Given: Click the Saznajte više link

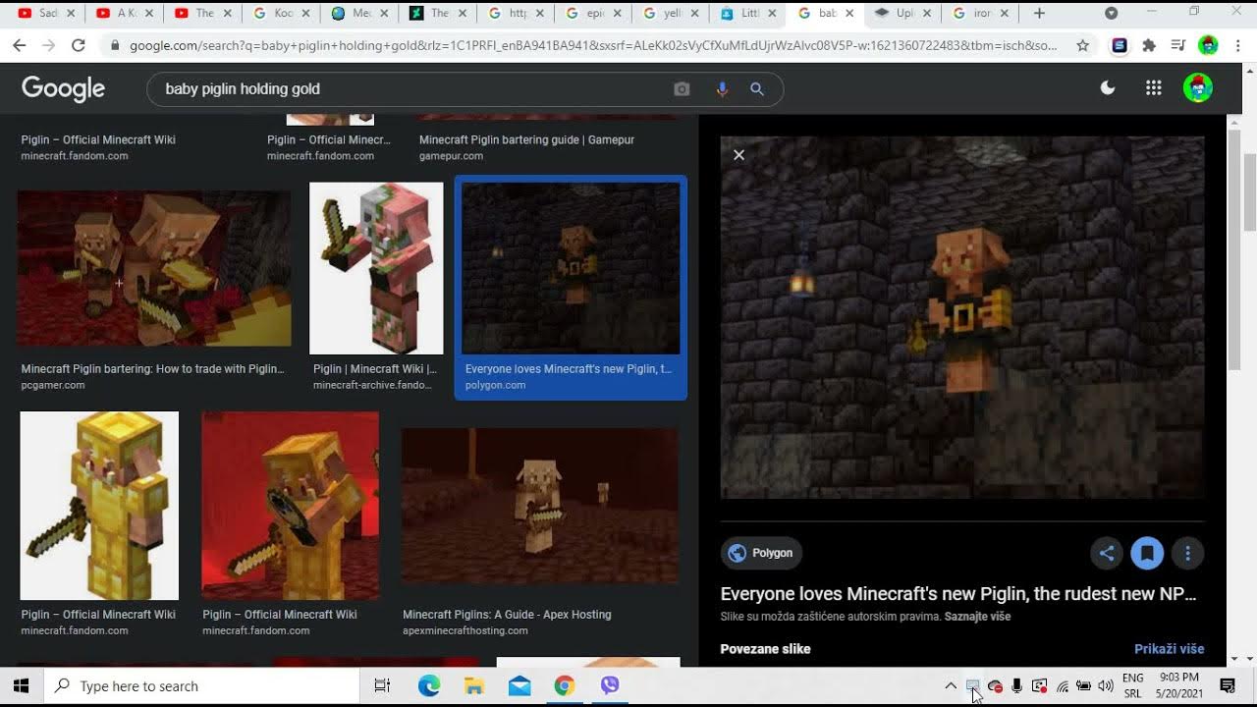Looking at the screenshot, I should (977, 617).
